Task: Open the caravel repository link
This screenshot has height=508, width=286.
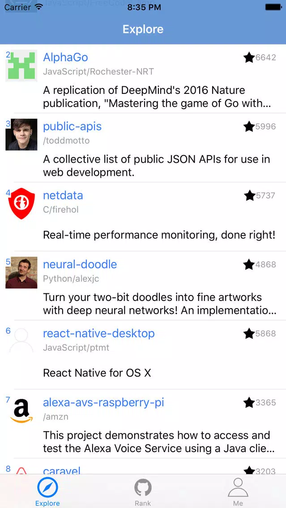Action: click(x=62, y=470)
